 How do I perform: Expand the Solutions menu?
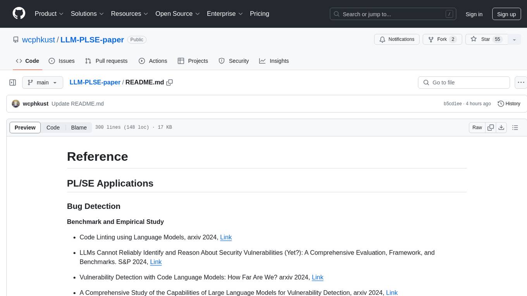click(87, 14)
